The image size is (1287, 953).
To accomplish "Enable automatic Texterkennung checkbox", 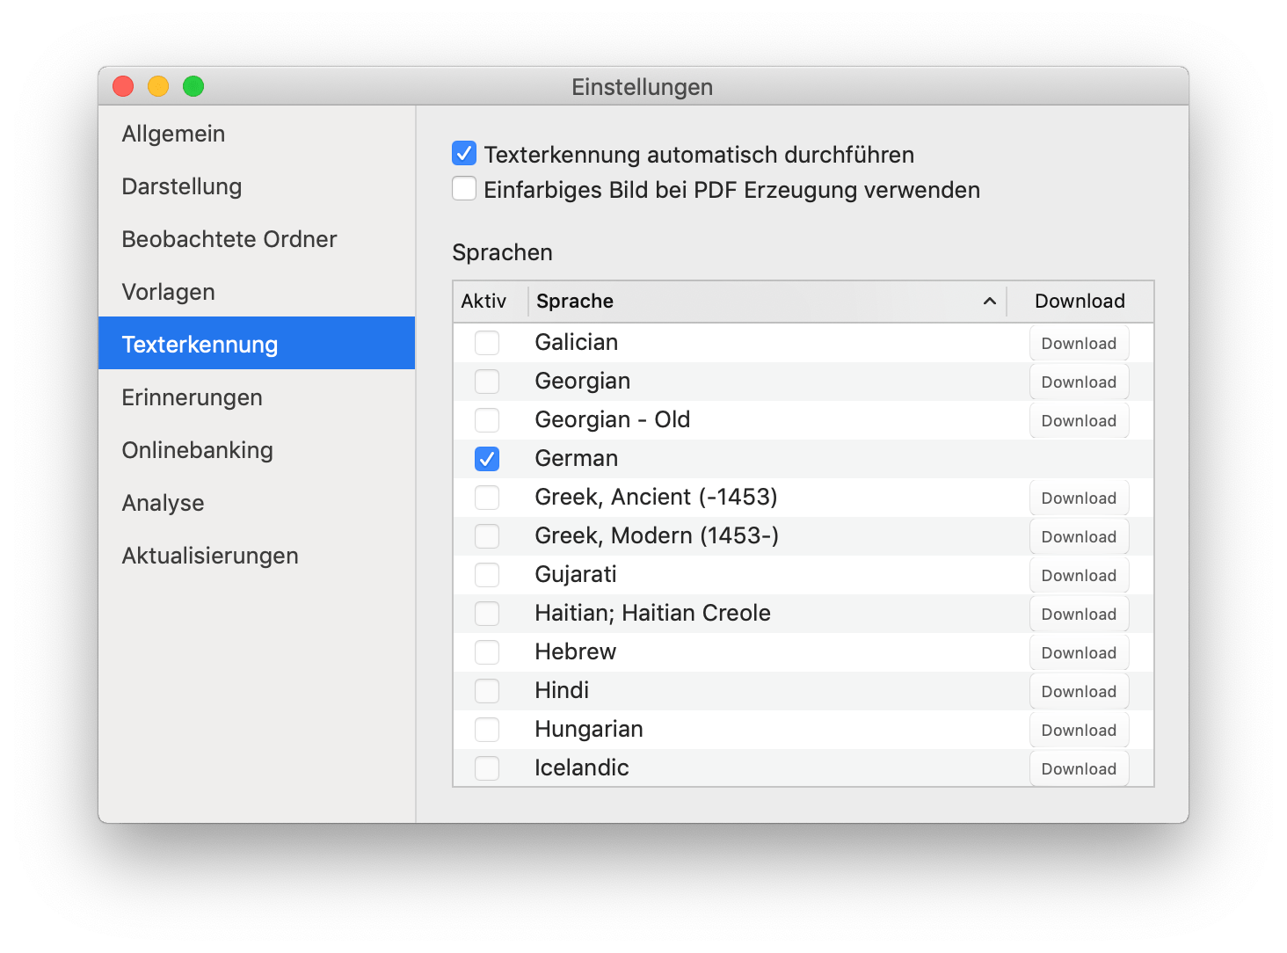I will pyautogui.click(x=464, y=154).
